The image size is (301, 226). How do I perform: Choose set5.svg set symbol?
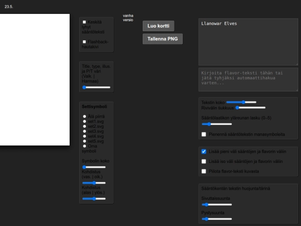point(85,141)
